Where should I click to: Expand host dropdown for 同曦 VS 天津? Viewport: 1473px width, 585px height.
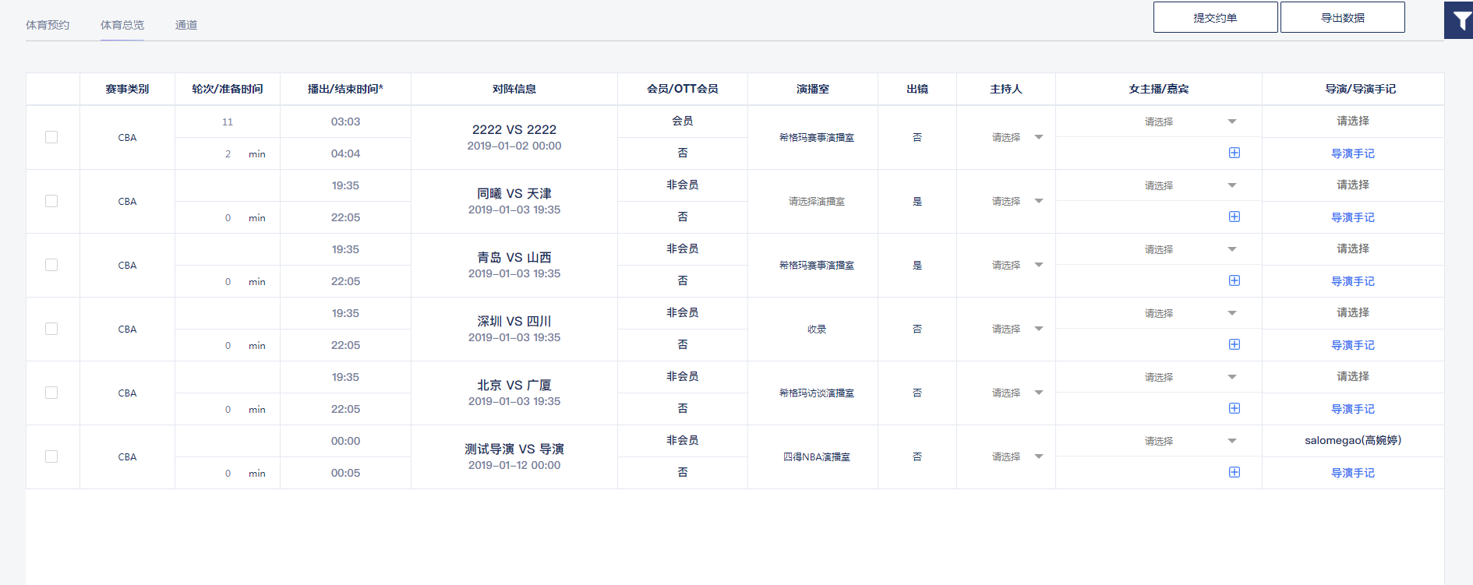pos(1016,202)
